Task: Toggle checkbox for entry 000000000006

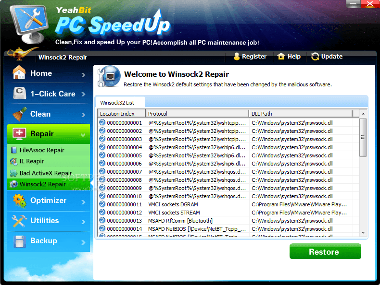Action: (x=102, y=164)
